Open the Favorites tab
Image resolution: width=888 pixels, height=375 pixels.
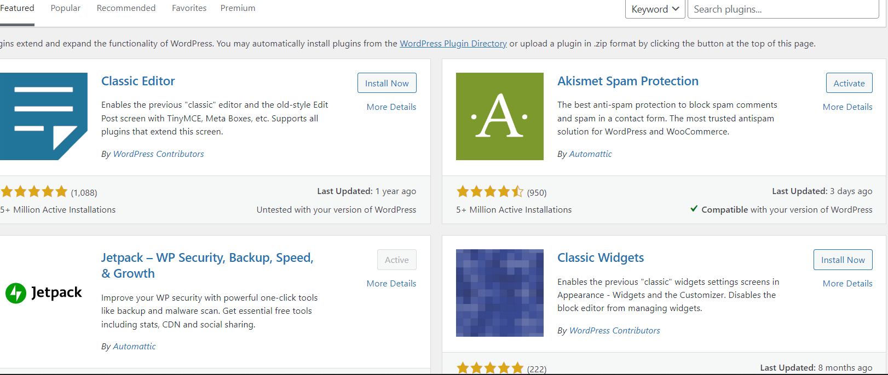[189, 8]
